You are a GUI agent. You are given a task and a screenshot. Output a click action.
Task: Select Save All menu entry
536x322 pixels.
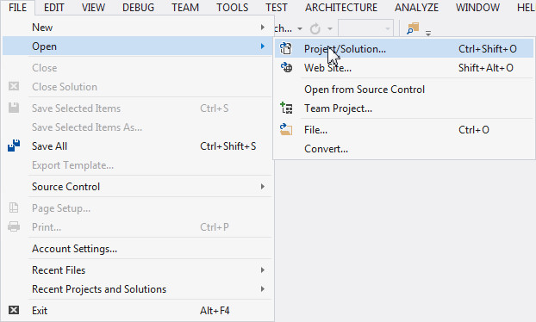(137, 146)
